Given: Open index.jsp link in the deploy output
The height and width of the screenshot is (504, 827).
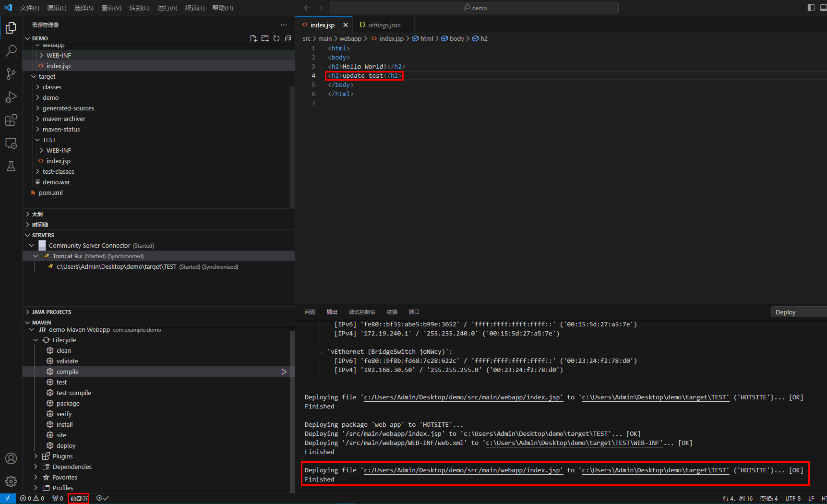Looking at the screenshot, I should pyautogui.click(x=463, y=470).
